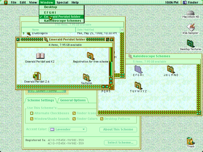Choose Kaleidoscope Schemes from the Window menu
Viewport: 203px width, 152px height.
tap(62, 21)
